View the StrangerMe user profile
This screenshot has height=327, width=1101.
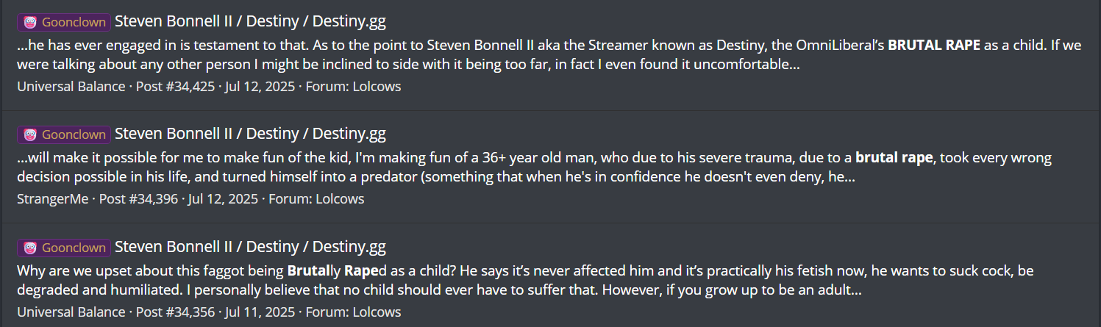53,199
